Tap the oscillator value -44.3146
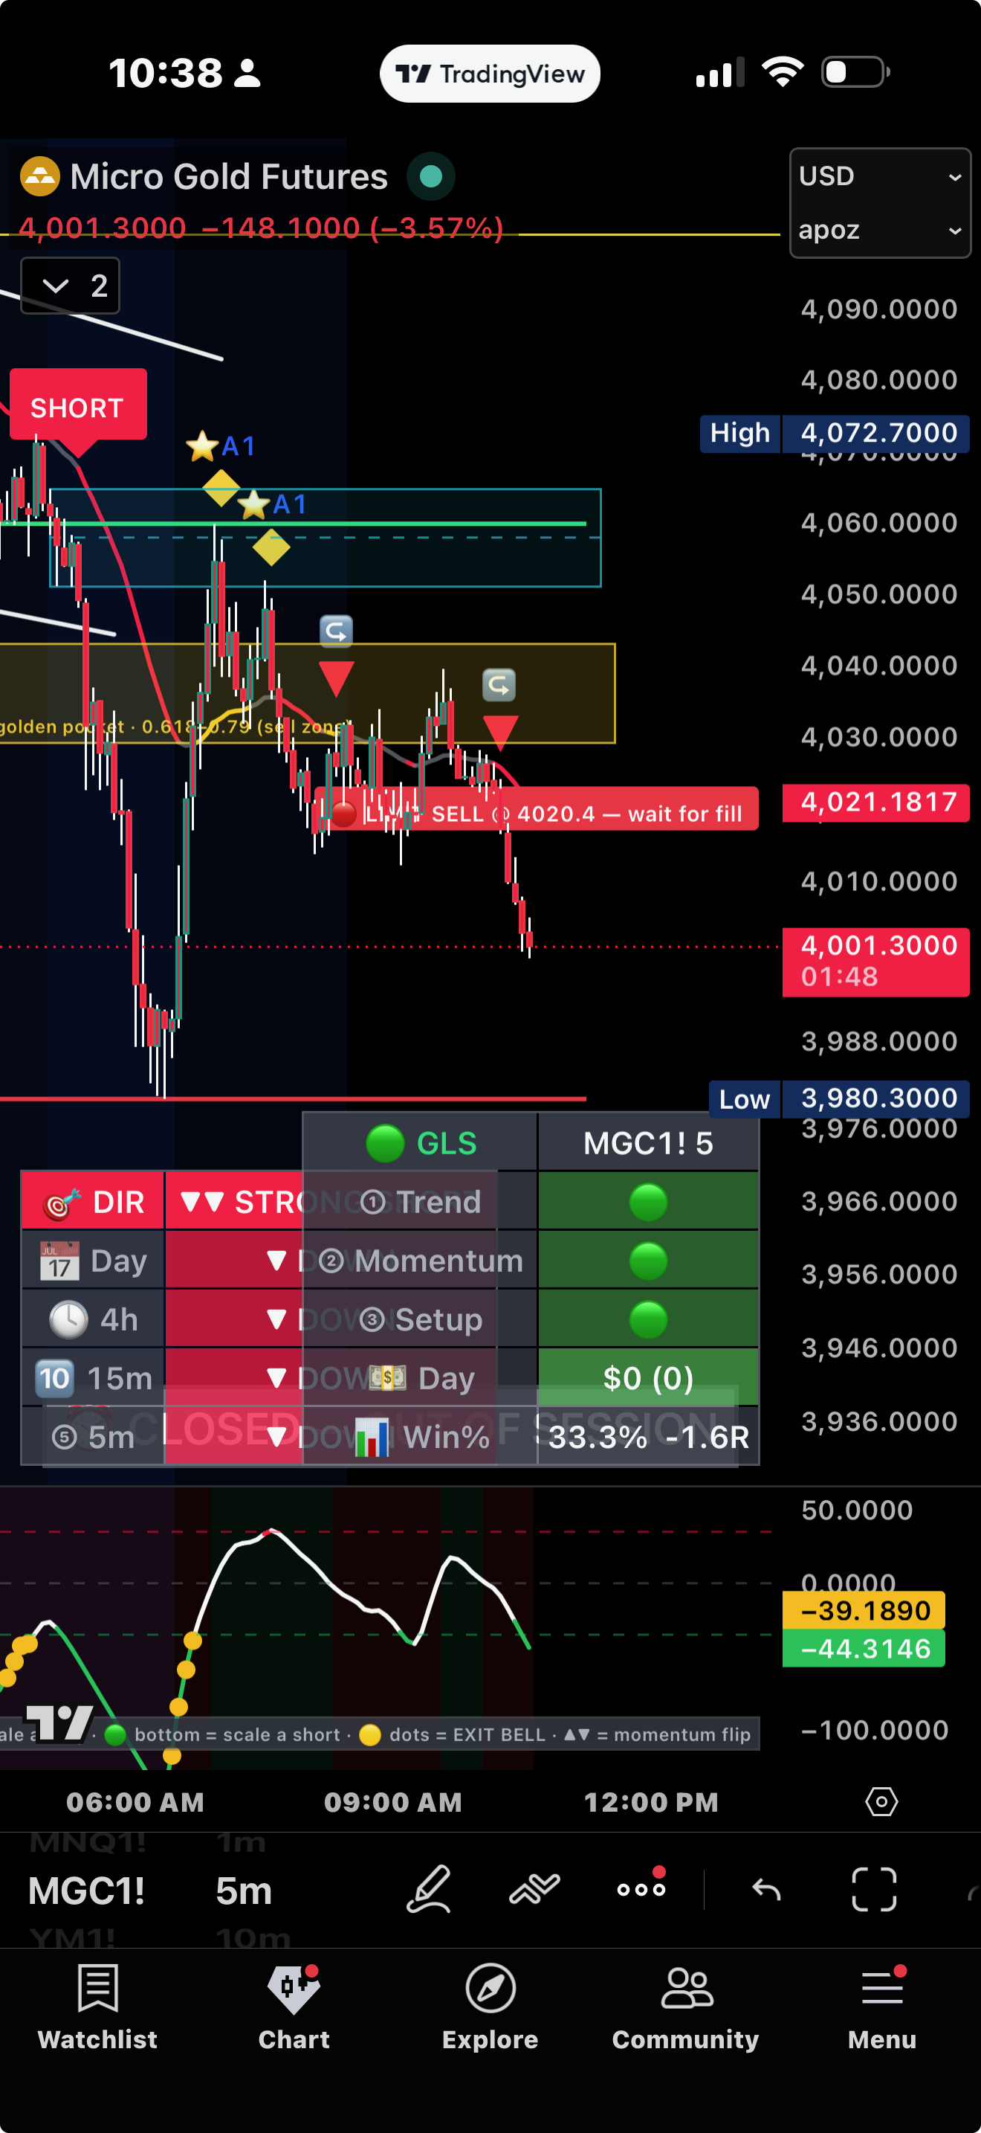981x2133 pixels. pyautogui.click(x=864, y=1649)
